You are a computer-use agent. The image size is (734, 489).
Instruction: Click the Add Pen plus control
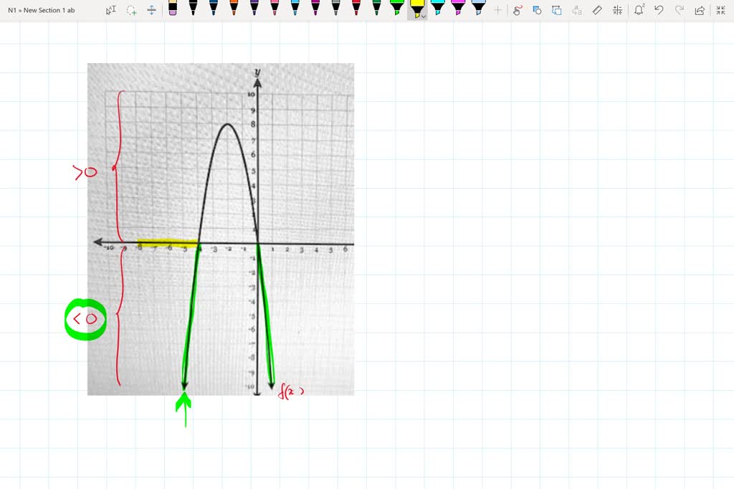click(496, 10)
